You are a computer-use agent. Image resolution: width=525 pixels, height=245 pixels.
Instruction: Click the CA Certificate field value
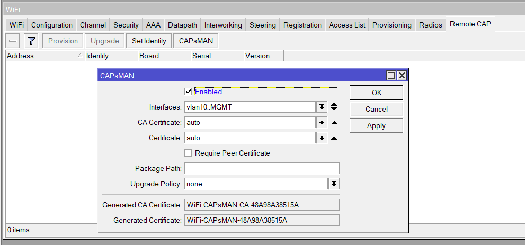250,122
